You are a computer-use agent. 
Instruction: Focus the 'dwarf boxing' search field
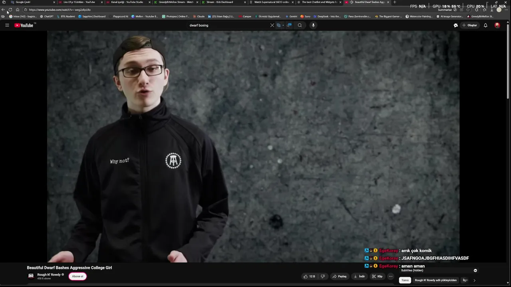click(228, 25)
